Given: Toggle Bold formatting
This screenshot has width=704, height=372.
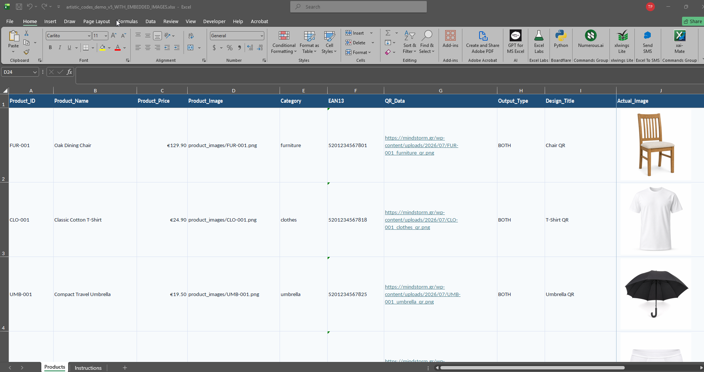Looking at the screenshot, I should click(x=50, y=48).
